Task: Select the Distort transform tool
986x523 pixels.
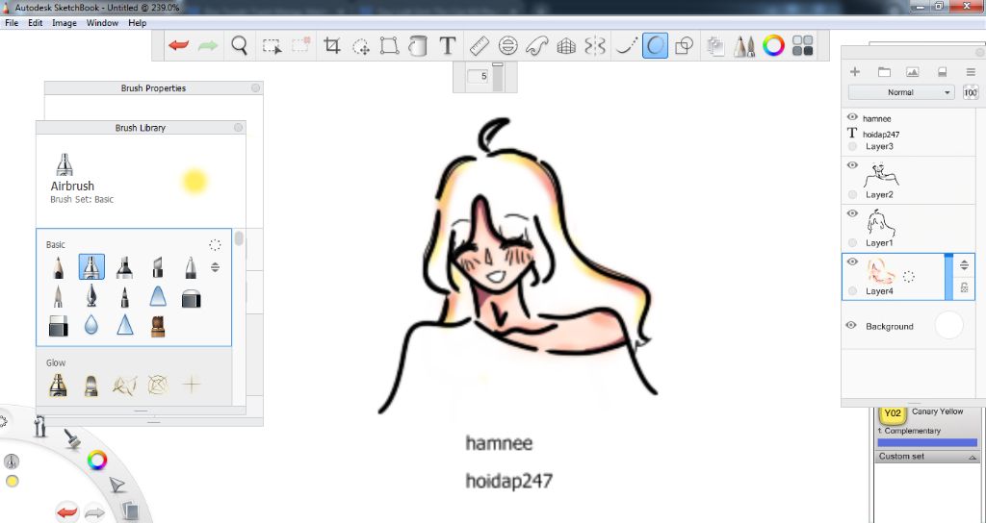Action: click(389, 46)
